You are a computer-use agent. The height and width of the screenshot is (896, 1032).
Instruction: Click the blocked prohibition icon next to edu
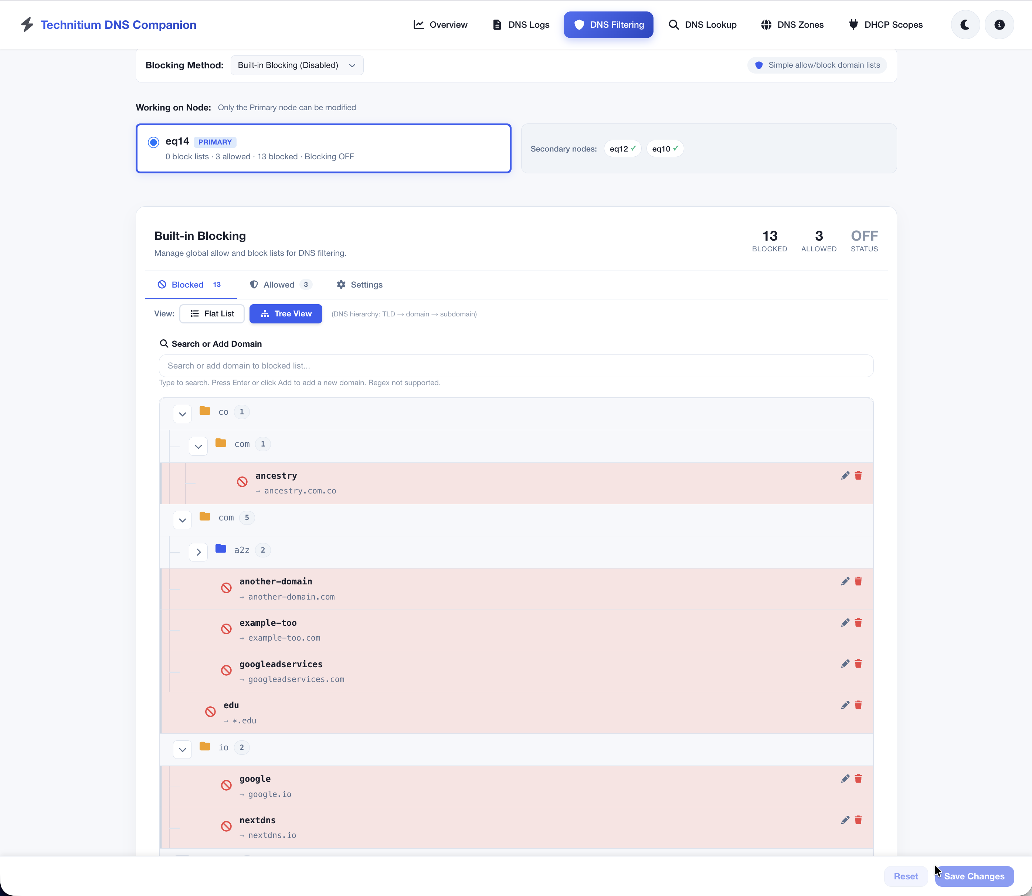coord(210,711)
